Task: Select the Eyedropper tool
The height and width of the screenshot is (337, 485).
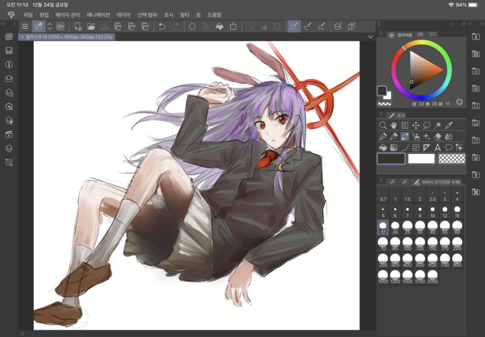Action: tap(449, 125)
